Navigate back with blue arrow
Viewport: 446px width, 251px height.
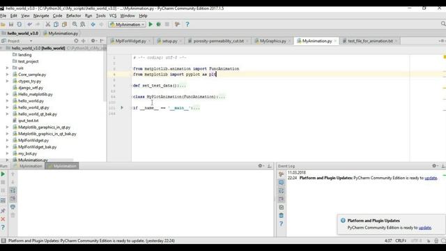pyautogui.click(x=93, y=24)
